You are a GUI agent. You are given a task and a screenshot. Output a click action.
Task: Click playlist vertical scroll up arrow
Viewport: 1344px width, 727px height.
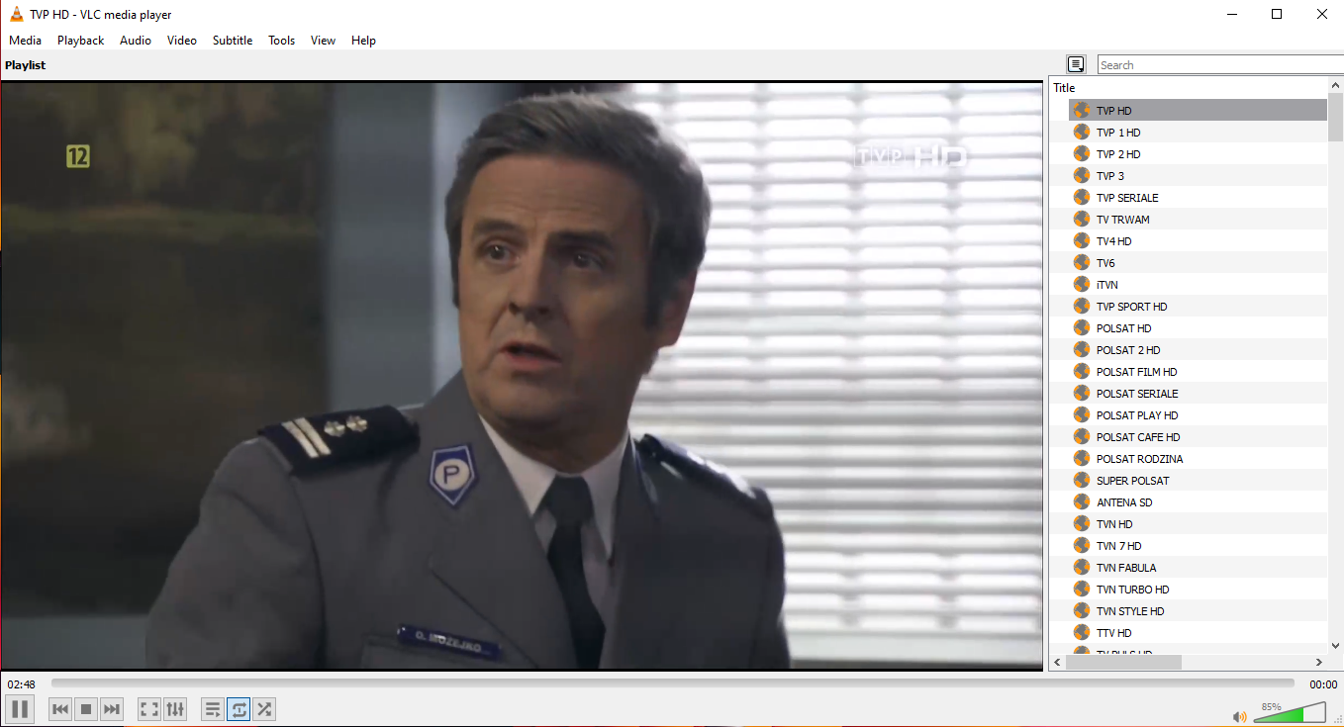pyautogui.click(x=1336, y=85)
